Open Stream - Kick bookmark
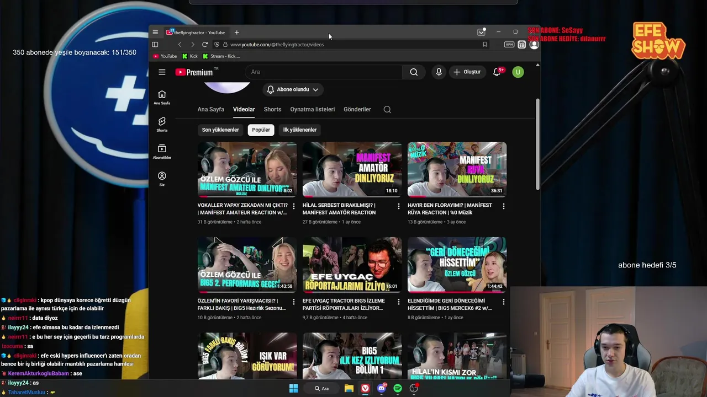 (x=221, y=56)
